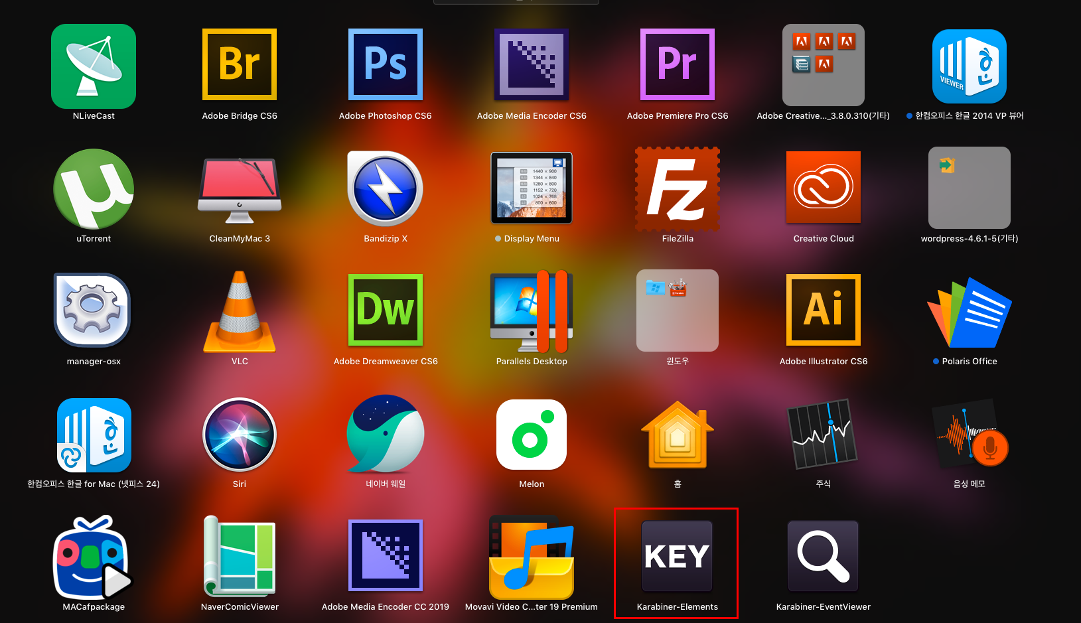The height and width of the screenshot is (623, 1081).
Task: Launch CleanMyMac 3
Action: [240, 190]
